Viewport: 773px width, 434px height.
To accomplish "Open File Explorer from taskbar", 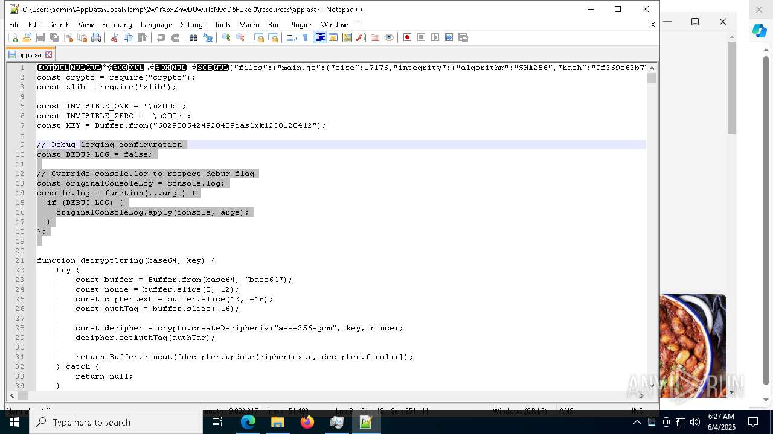I will pyautogui.click(x=277, y=422).
